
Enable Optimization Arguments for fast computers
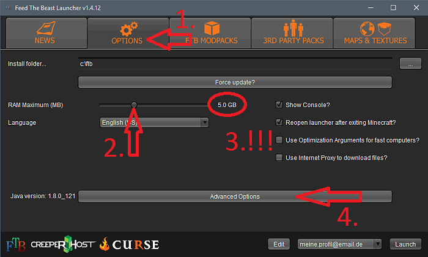click(x=280, y=140)
